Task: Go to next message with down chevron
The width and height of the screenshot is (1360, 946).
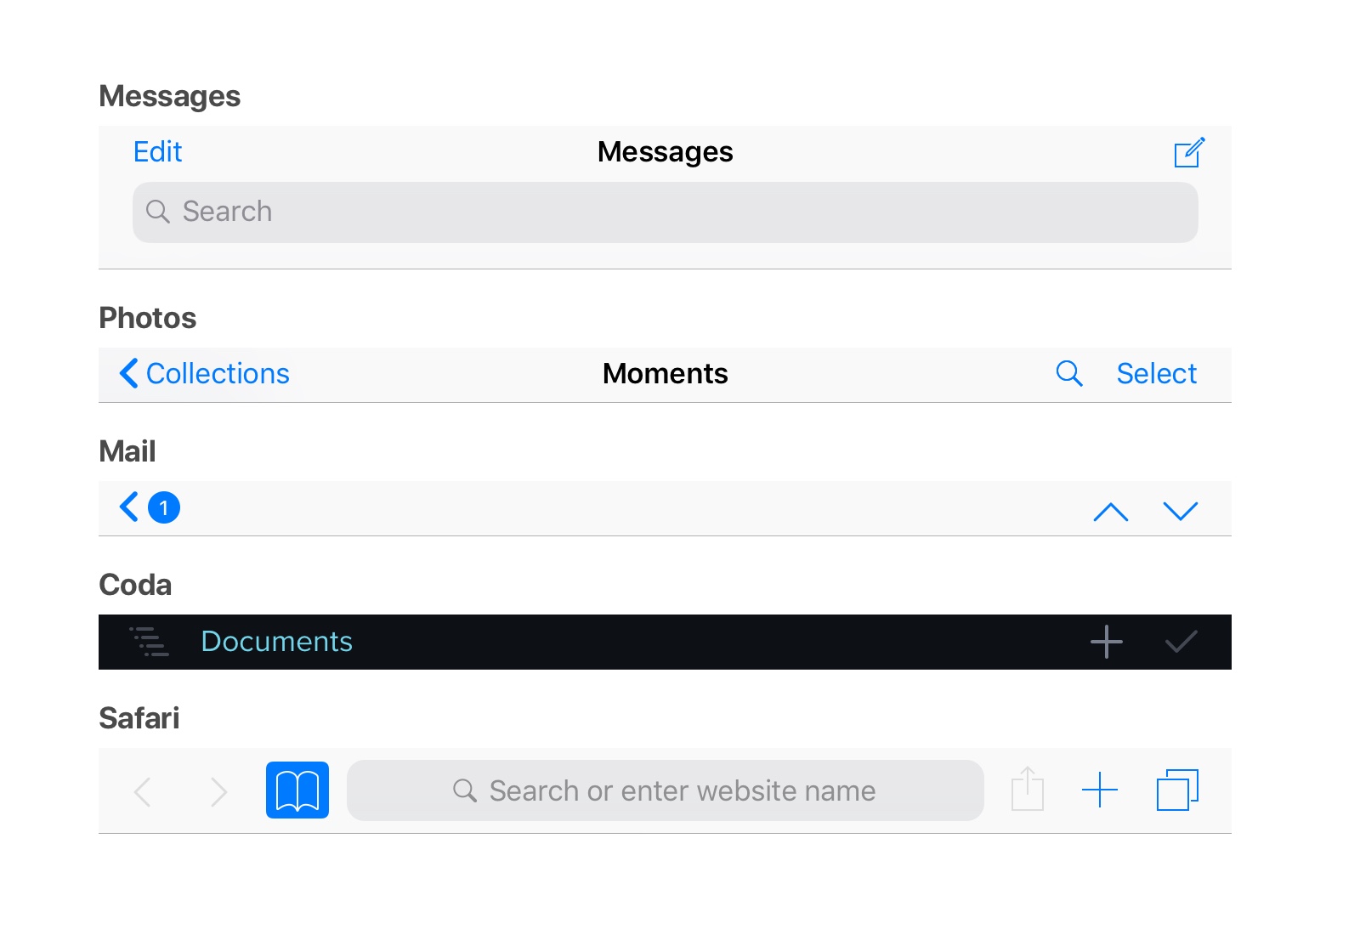Action: tap(1180, 510)
